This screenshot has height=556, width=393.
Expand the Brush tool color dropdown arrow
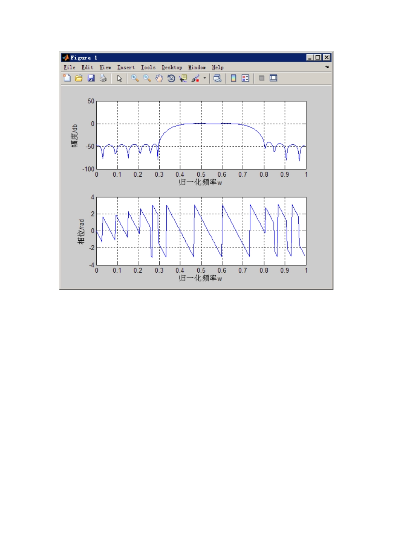tap(204, 78)
